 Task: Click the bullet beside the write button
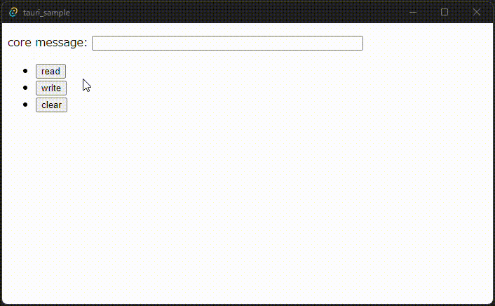click(x=25, y=88)
